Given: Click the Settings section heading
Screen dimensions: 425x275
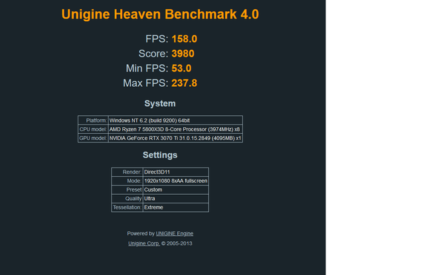Looking at the screenshot, I should [160, 154].
